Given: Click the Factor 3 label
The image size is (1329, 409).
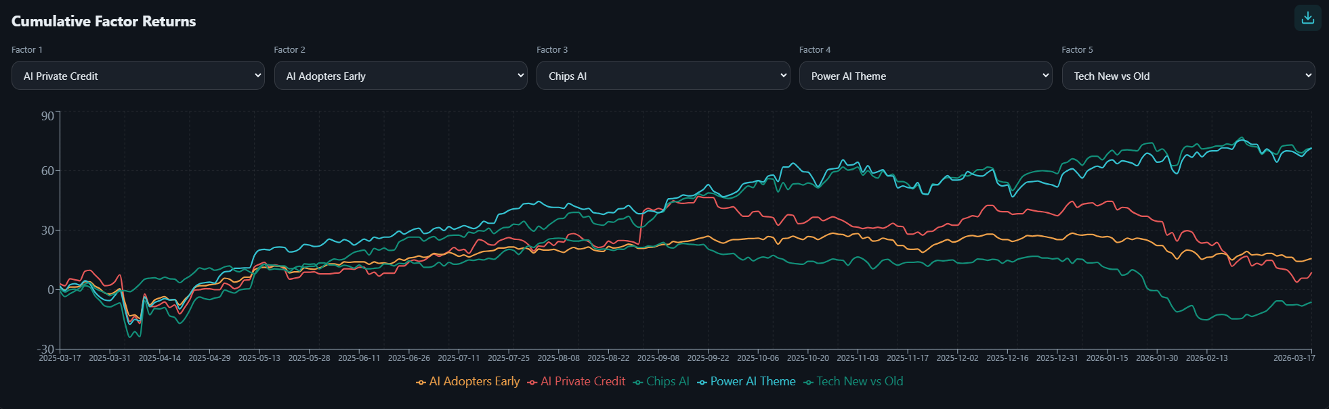Looking at the screenshot, I should pos(552,50).
